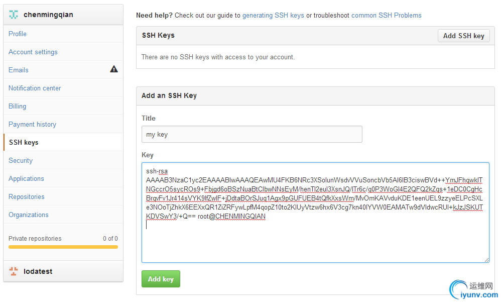Screen dimensions: 501x303
Task: Select Billing in the sidebar
Action: [18, 106]
